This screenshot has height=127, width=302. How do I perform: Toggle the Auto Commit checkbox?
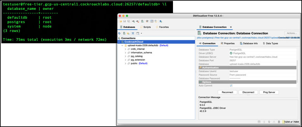coord(231,86)
